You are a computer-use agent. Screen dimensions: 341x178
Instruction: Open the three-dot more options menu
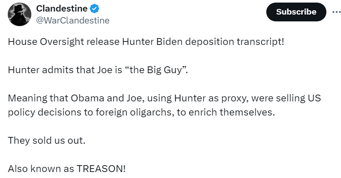tap(336, 12)
